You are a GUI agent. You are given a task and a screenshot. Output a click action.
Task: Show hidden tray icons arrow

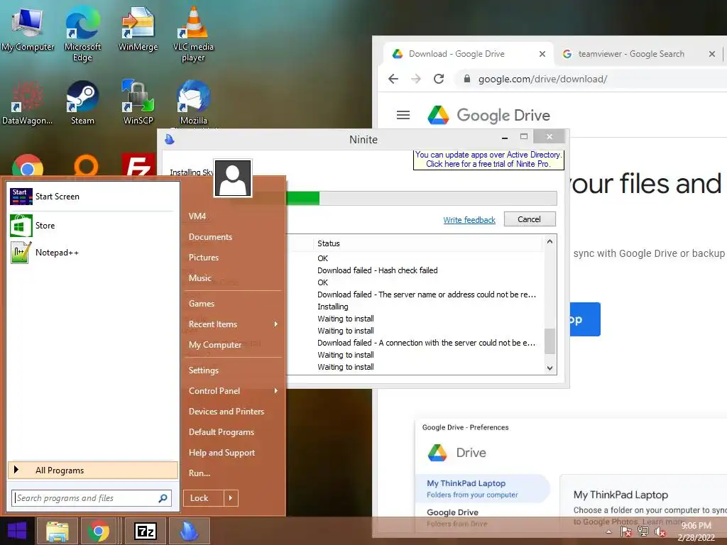pyautogui.click(x=608, y=532)
